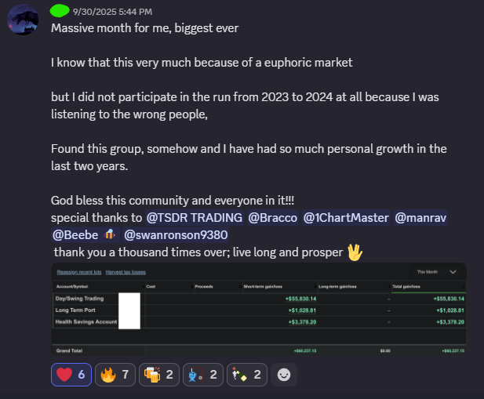This screenshot has width=484, height=399.
Task: Click the Vulcan salute emoji
Action: pos(355,252)
